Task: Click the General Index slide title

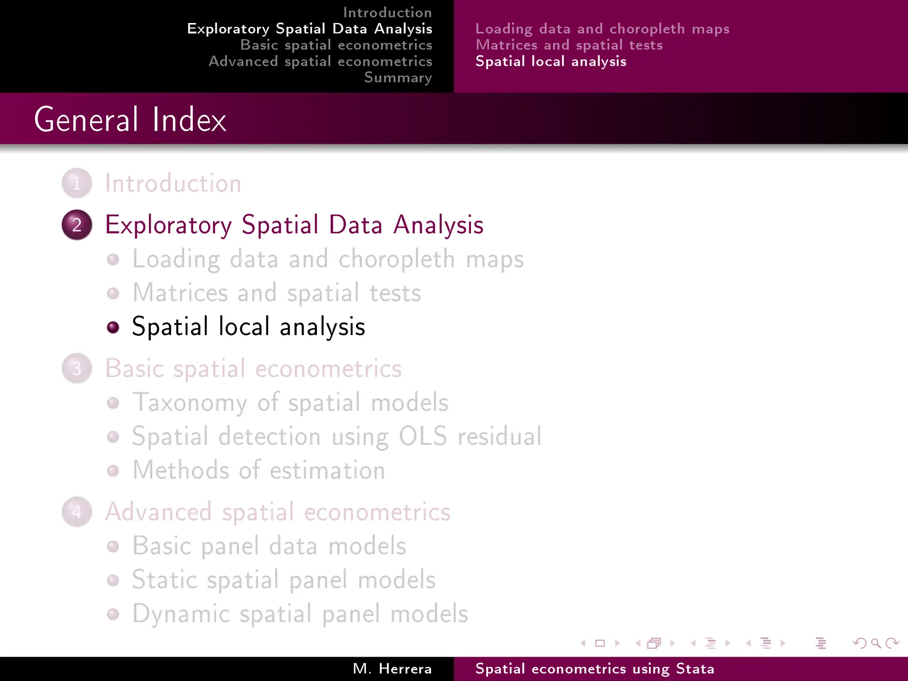Action: (x=130, y=120)
